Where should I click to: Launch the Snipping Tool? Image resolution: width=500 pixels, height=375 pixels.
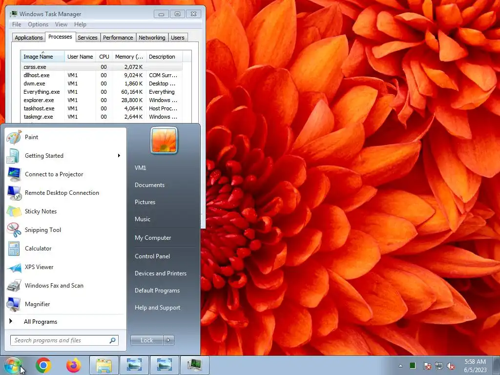[65, 230]
